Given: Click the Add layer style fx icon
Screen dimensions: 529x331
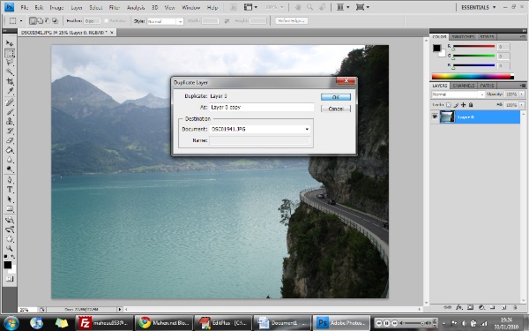Looking at the screenshot, I should point(459,307).
